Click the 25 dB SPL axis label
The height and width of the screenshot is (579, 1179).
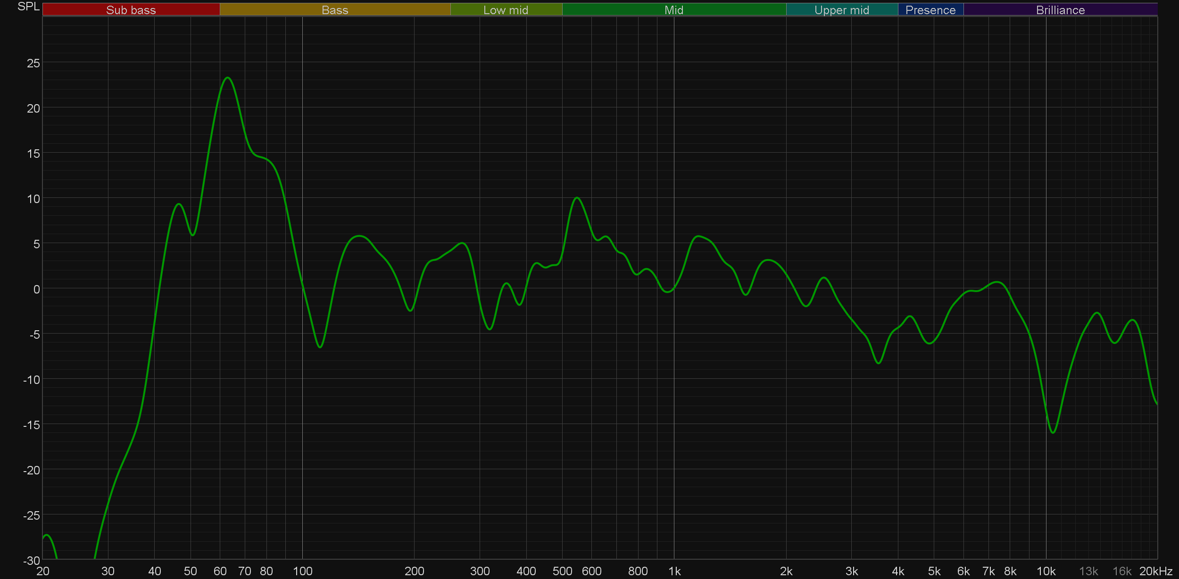(33, 63)
